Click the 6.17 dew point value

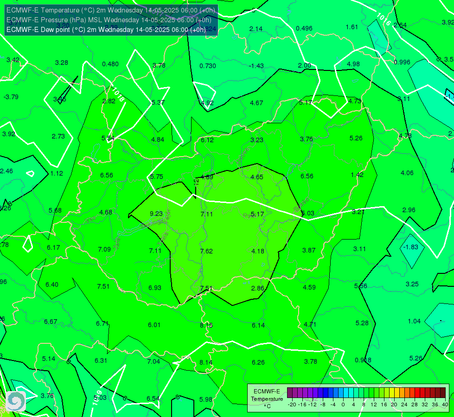point(53,247)
